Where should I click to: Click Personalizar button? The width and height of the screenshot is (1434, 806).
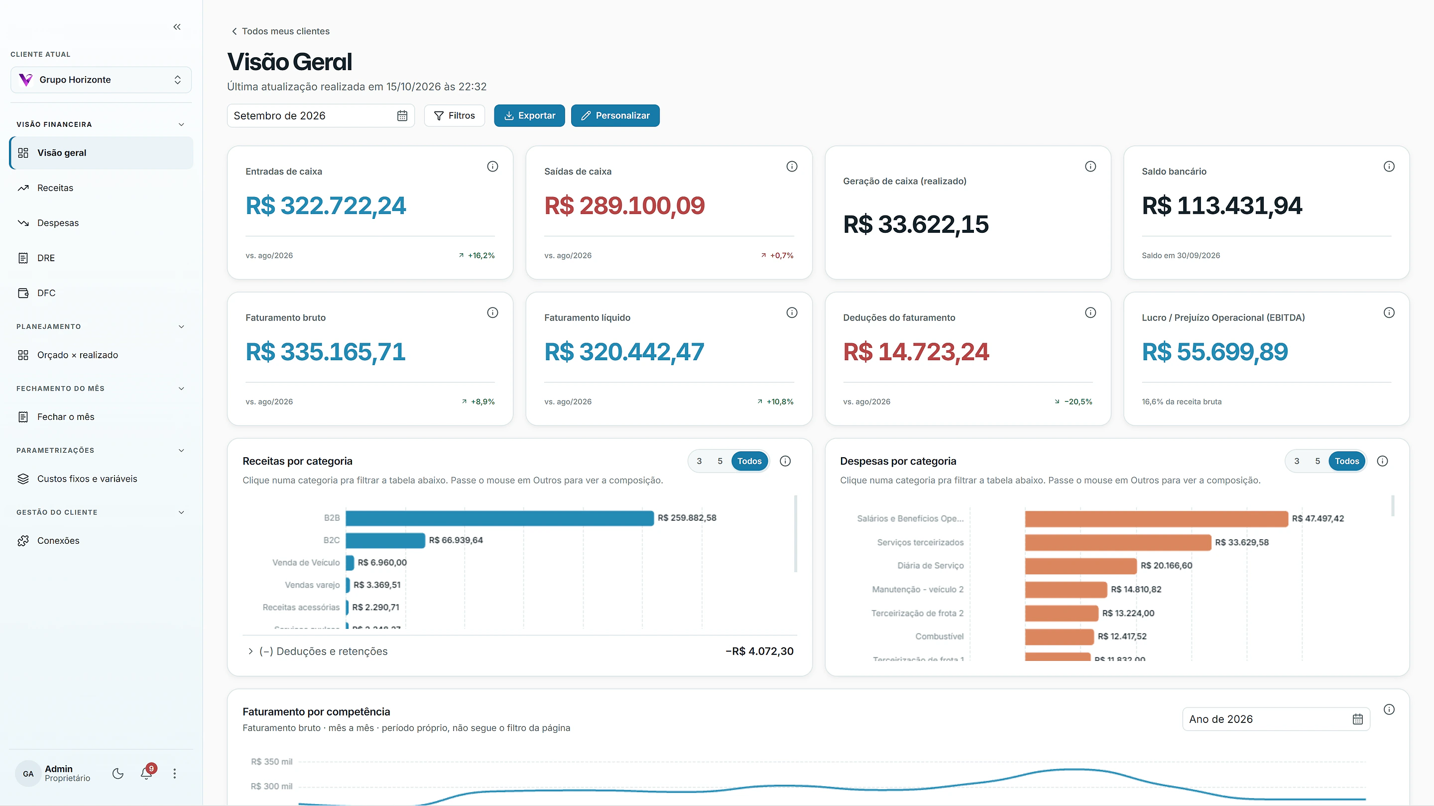coord(615,116)
